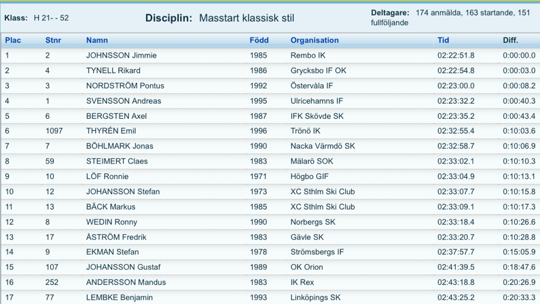Viewport: 540px width, 304px height.
Task: Sort results by Plac column header
Action: tap(13, 40)
